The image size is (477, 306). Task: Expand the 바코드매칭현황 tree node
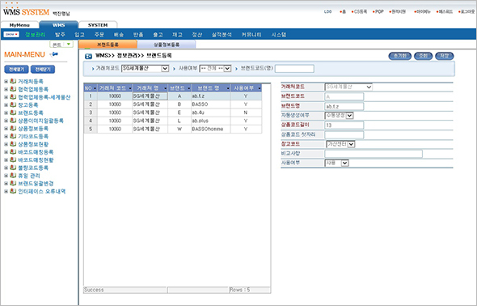pos(6,160)
